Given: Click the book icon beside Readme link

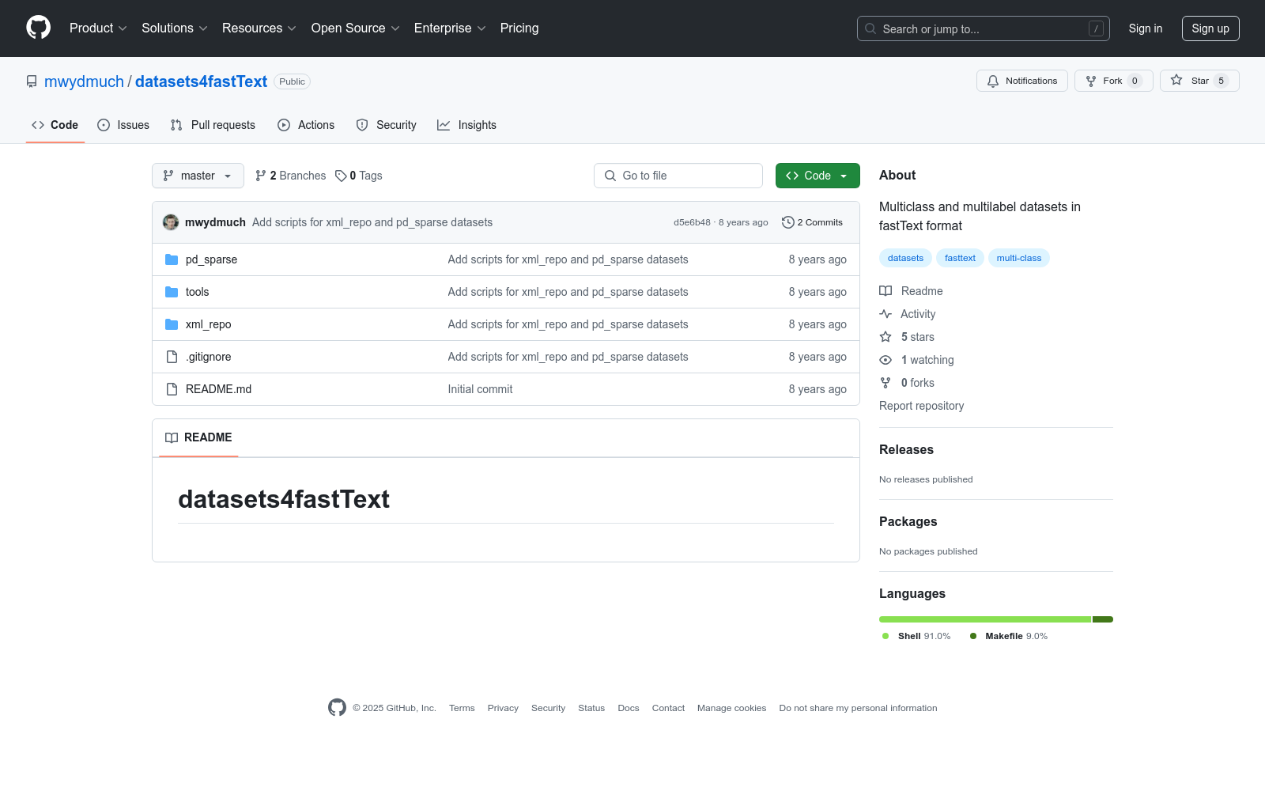Looking at the screenshot, I should tap(885, 291).
